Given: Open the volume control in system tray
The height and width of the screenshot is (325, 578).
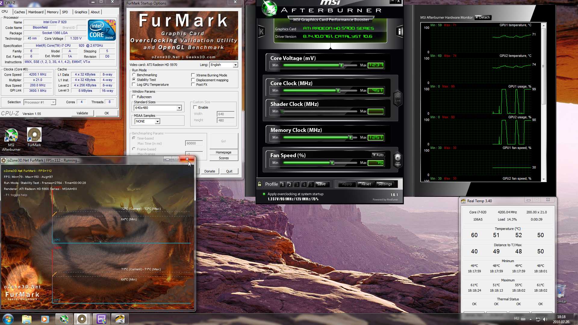Looking at the screenshot, I should tap(545, 319).
